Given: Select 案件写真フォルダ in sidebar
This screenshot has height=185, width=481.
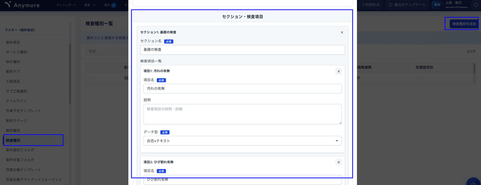Looking at the screenshot, I should 20,160.
